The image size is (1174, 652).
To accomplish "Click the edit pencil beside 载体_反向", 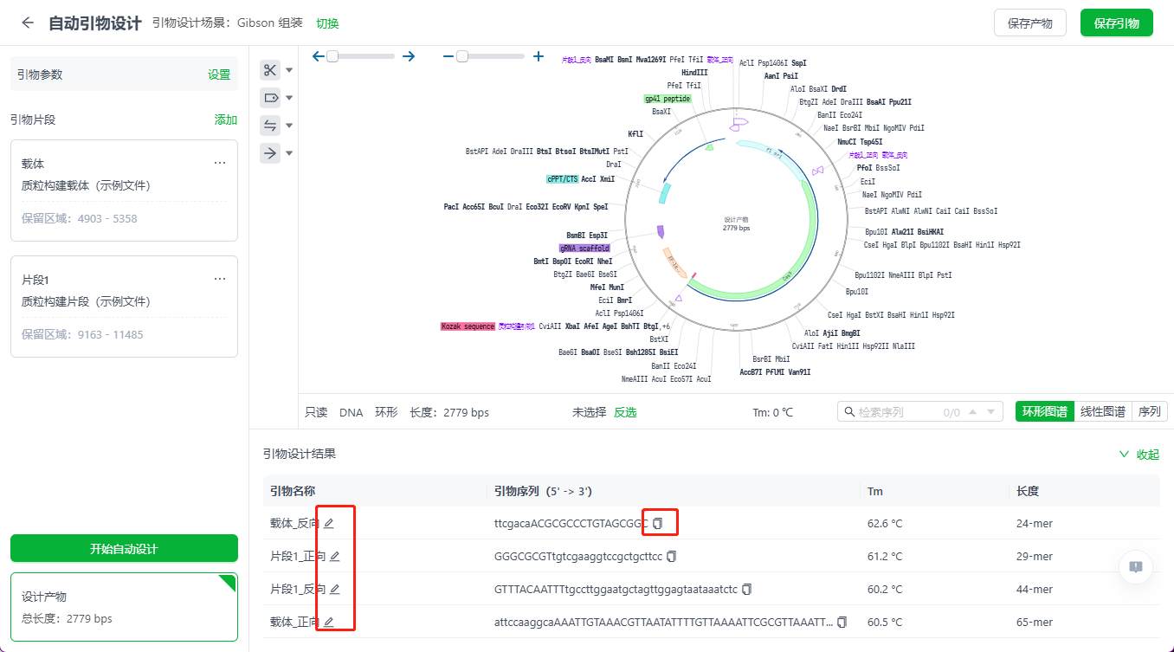I will [x=329, y=523].
